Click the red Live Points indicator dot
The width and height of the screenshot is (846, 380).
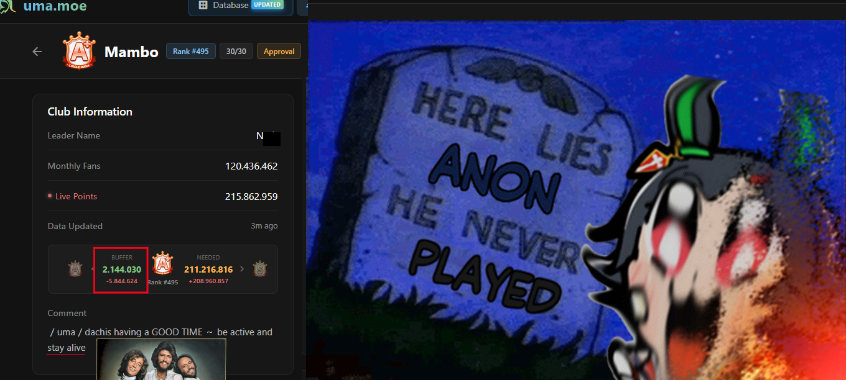50,196
